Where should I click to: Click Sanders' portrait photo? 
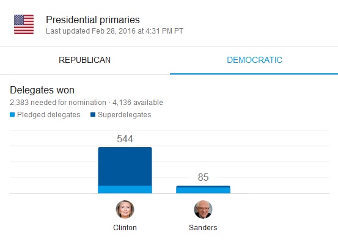coord(203,209)
